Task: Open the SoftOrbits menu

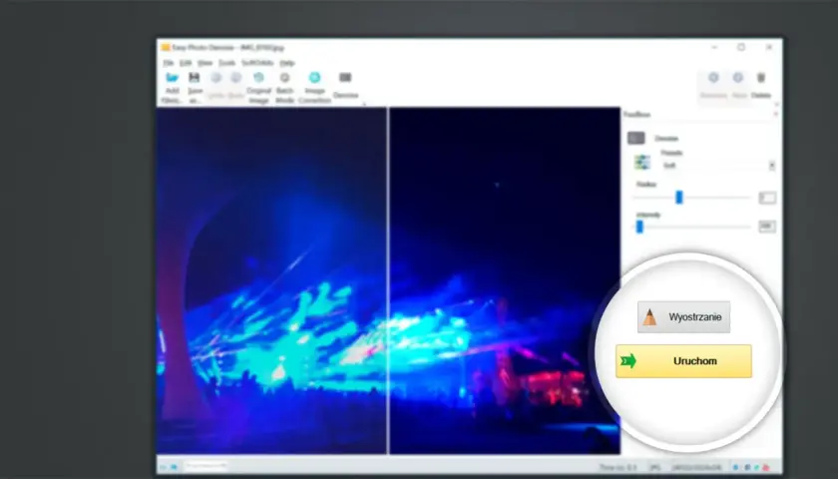Action: click(x=257, y=63)
